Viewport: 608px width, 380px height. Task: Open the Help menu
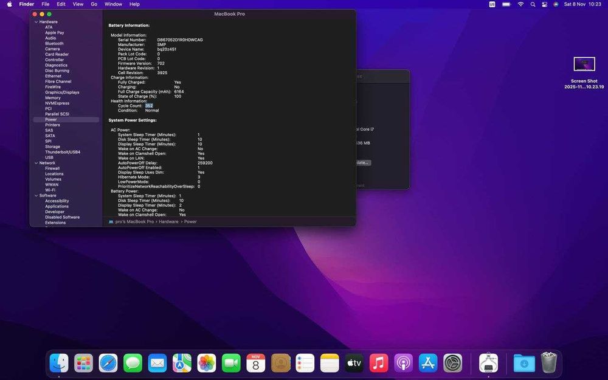134,4
